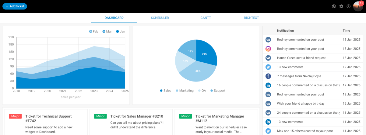
Task: Click the info circle icon
Action: point(349,6)
